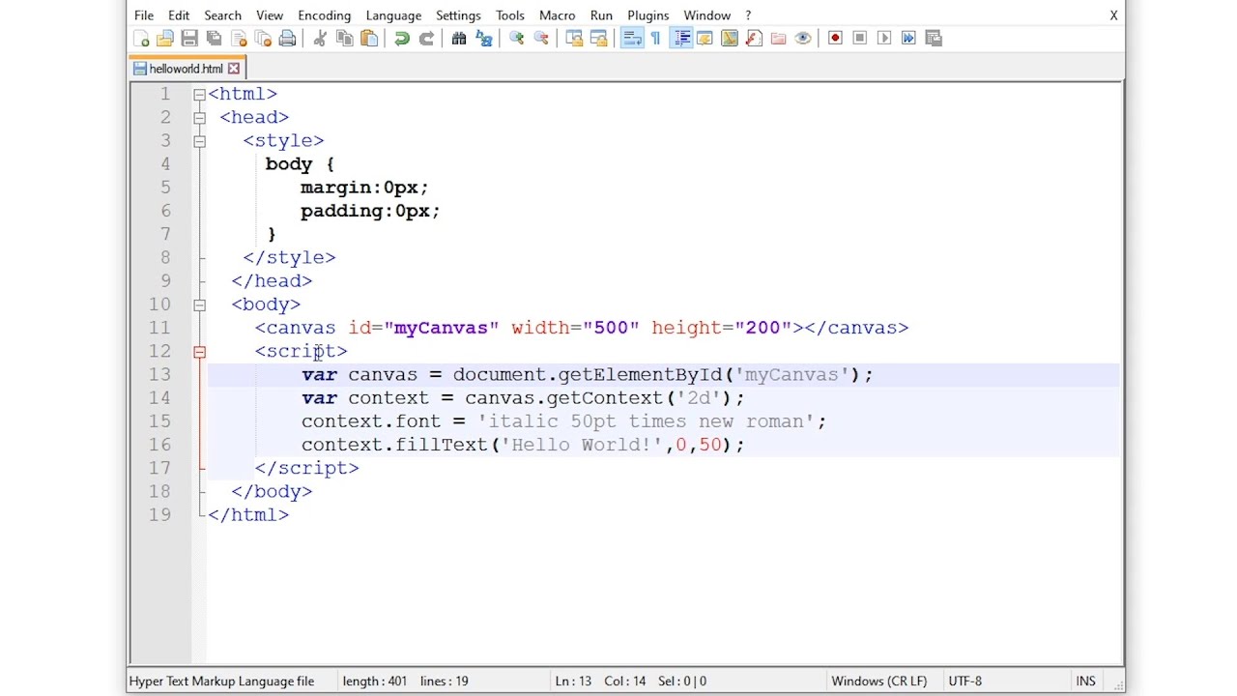
Task: Click line number 16 in the margin
Action: [x=159, y=445]
